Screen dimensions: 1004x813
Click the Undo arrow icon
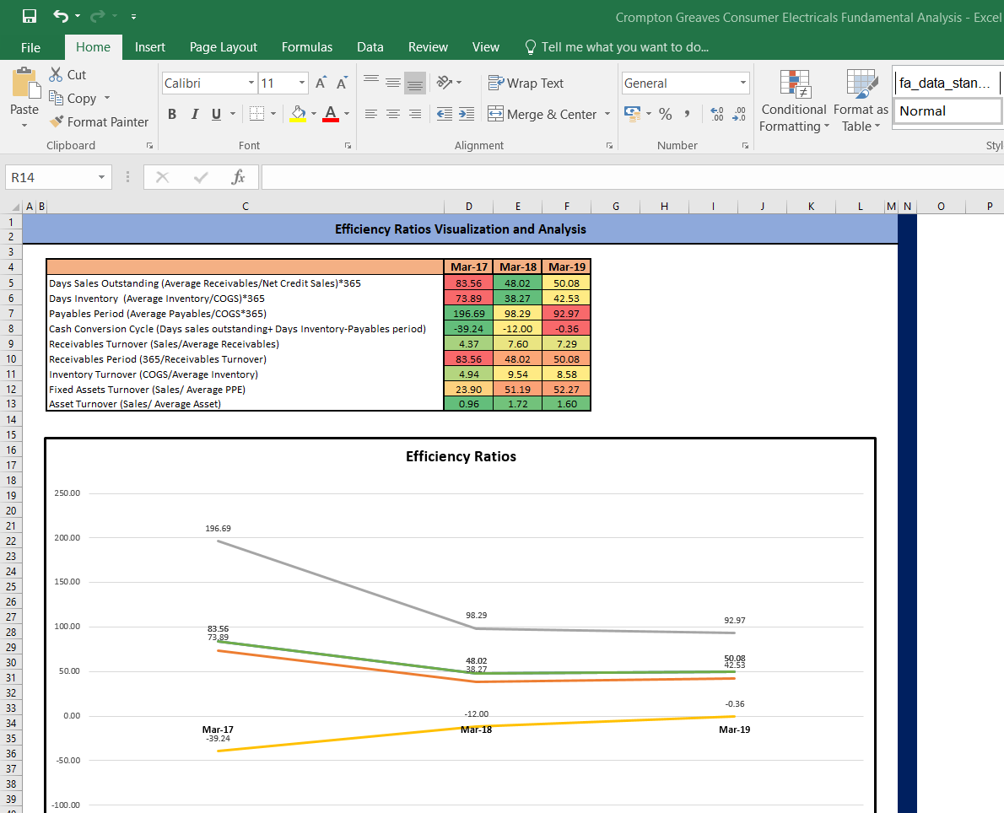point(61,16)
